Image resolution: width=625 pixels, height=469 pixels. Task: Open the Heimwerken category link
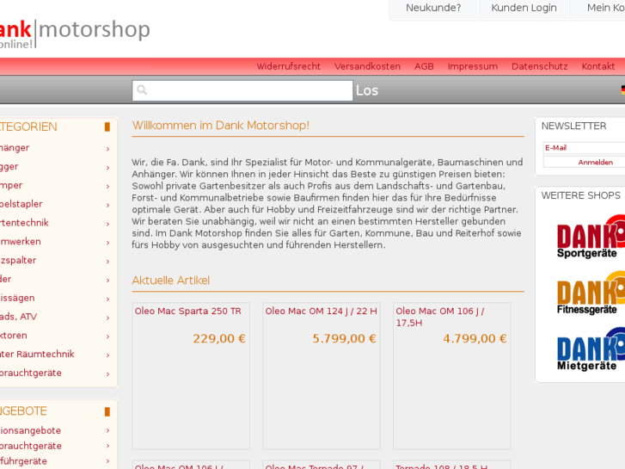click(x=21, y=242)
